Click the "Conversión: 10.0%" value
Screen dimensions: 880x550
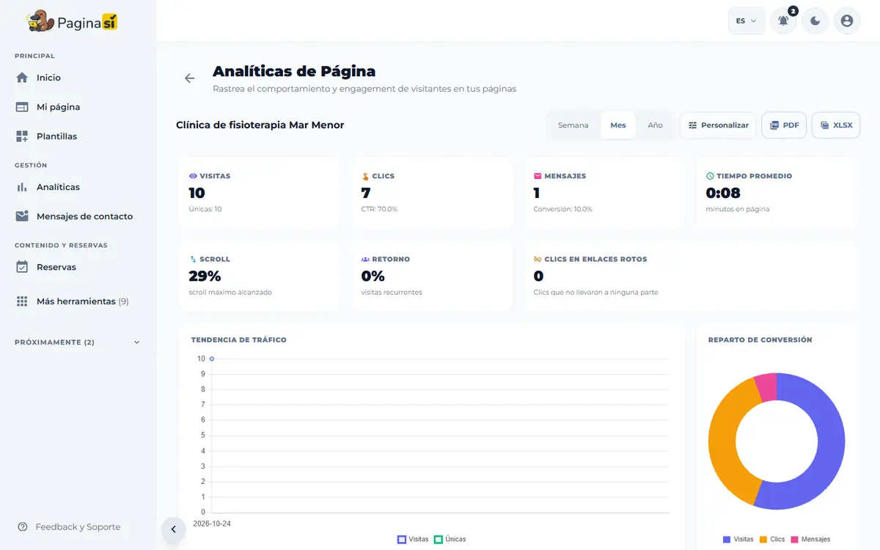[563, 209]
